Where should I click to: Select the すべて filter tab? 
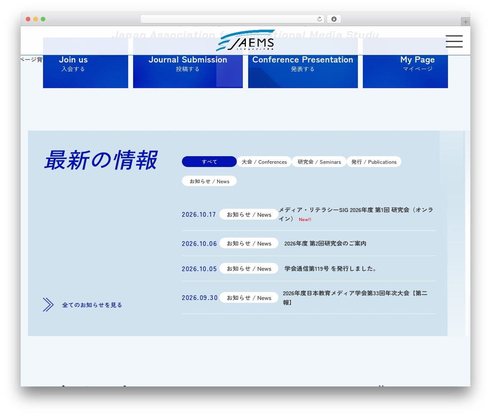(209, 162)
